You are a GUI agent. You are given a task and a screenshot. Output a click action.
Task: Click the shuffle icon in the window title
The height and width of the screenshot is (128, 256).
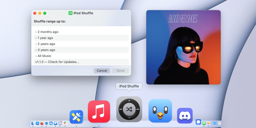(70, 13)
